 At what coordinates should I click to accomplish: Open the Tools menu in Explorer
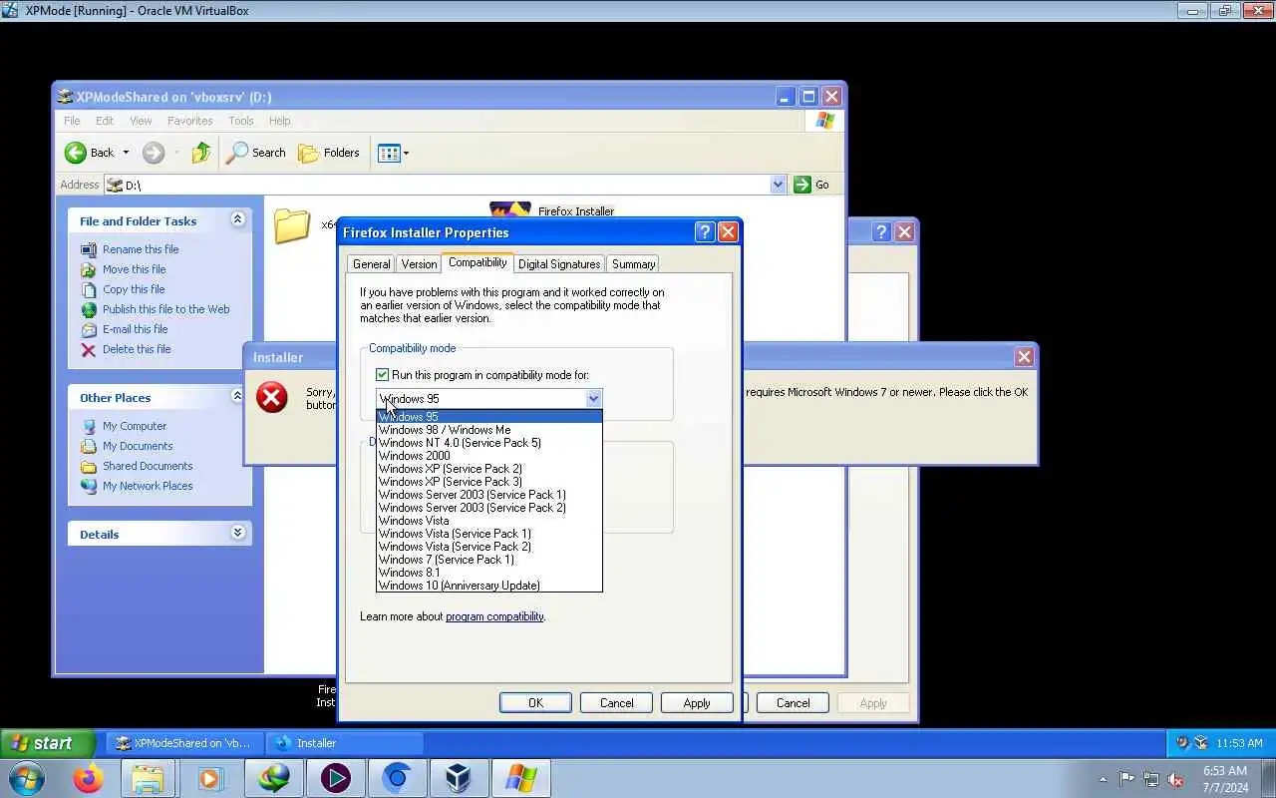click(241, 121)
